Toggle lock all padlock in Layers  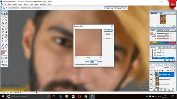click(162, 71)
